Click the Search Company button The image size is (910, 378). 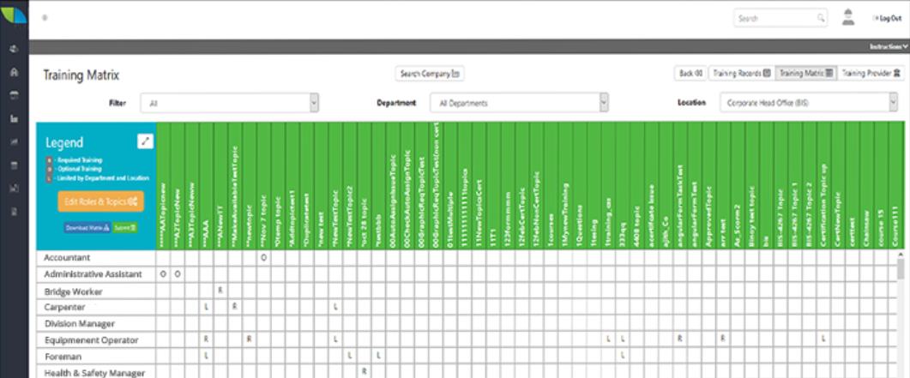430,74
